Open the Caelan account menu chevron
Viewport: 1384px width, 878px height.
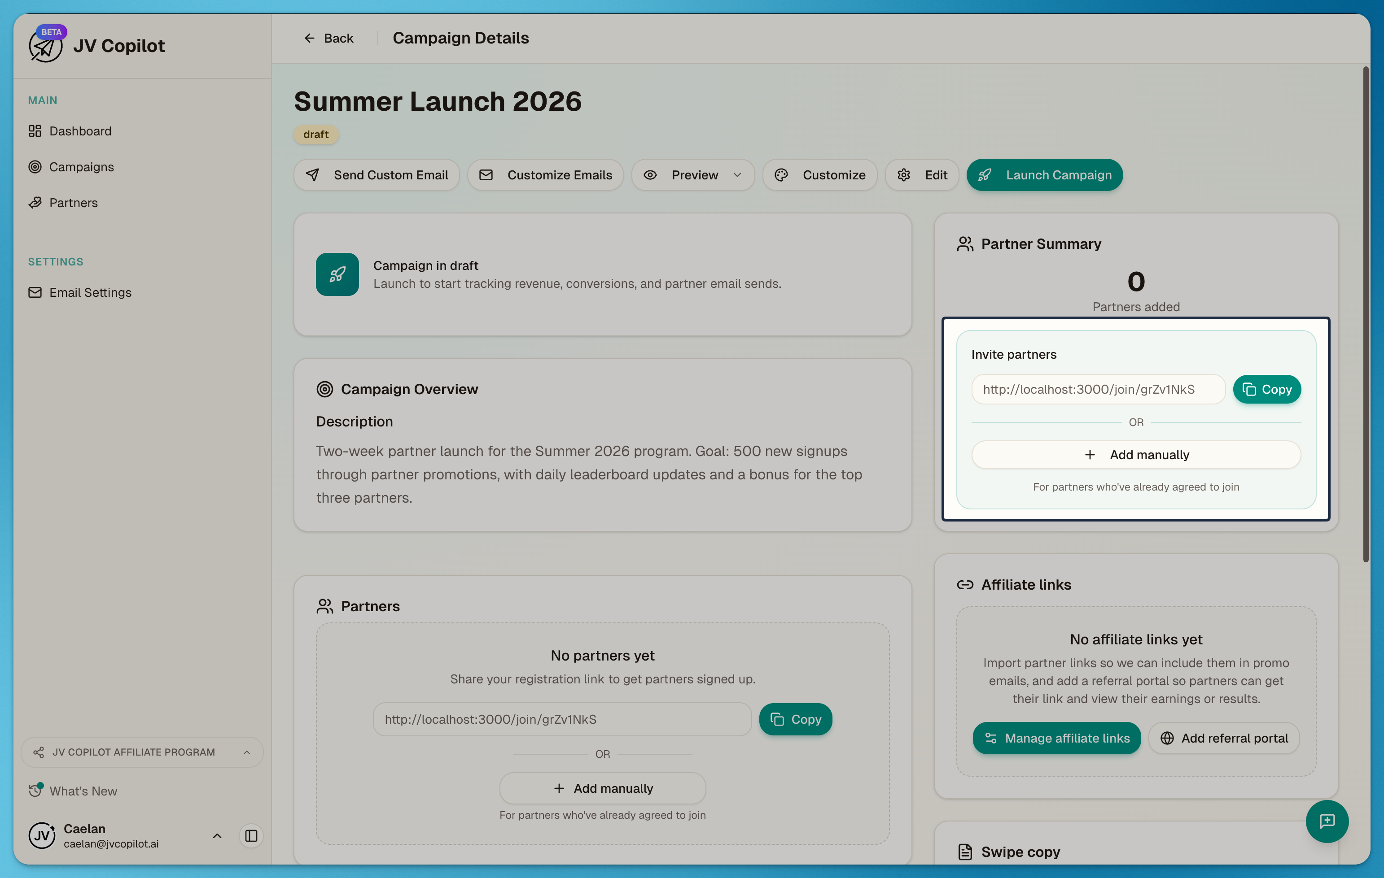coord(217,836)
